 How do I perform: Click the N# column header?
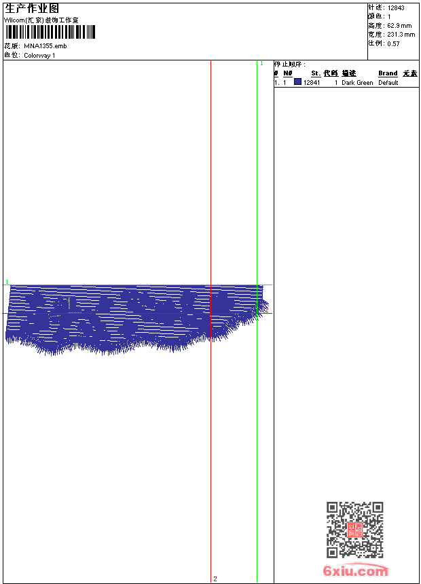pos(288,73)
